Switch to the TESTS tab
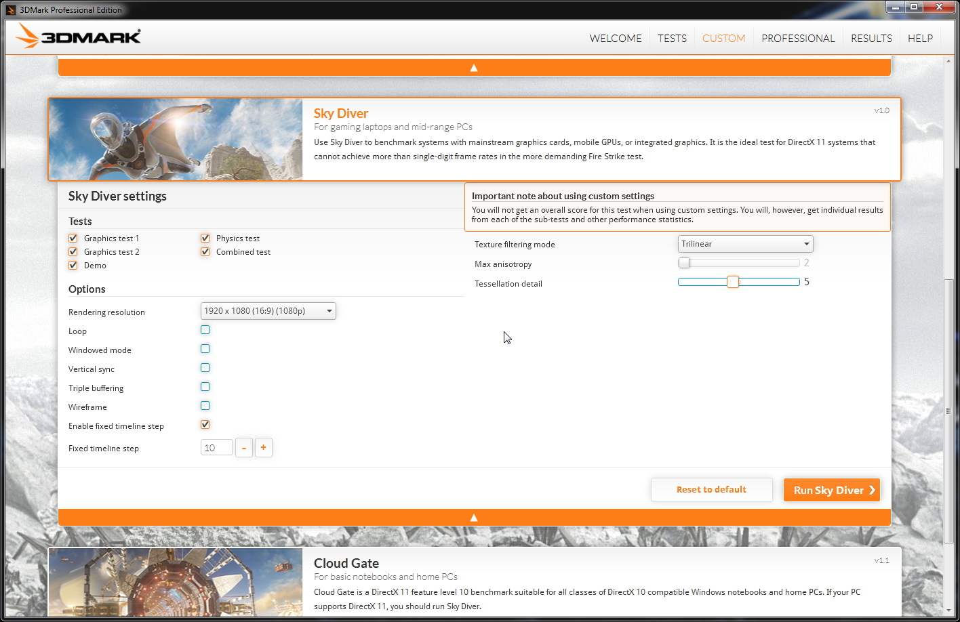The width and height of the screenshot is (960, 622). tap(672, 38)
